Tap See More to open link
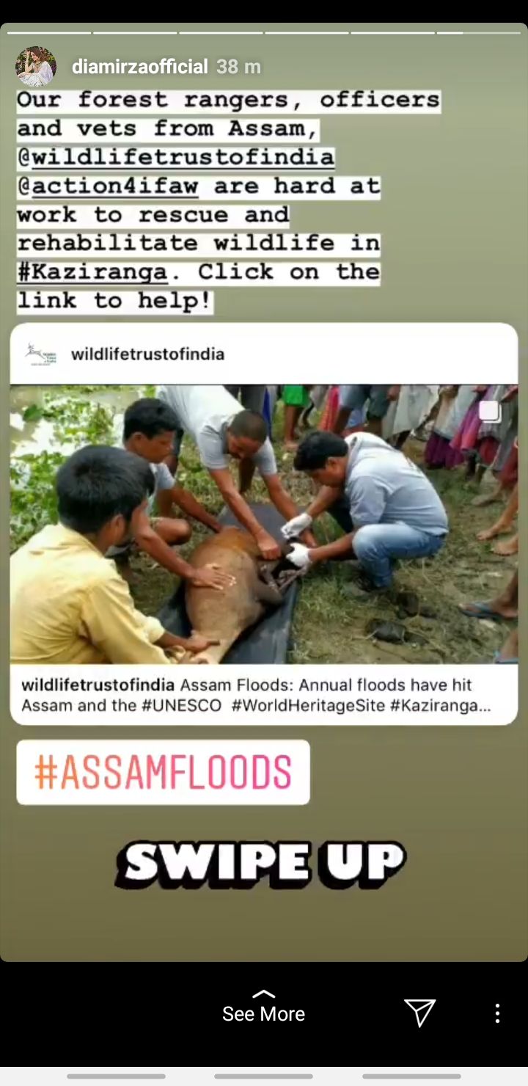 pyautogui.click(x=263, y=1014)
